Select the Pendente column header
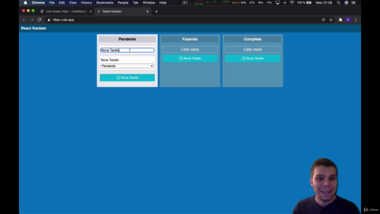 click(127, 39)
